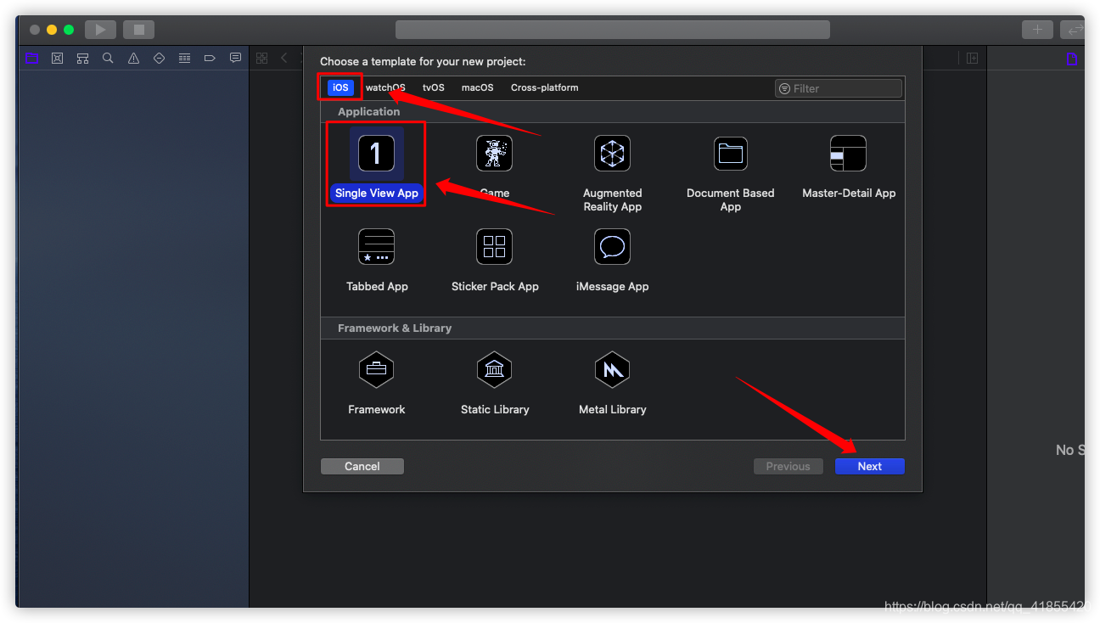
Task: Click the 'Metal Library' label
Action: tap(613, 409)
